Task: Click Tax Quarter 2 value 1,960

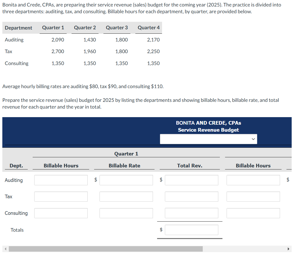Action: [x=90, y=51]
